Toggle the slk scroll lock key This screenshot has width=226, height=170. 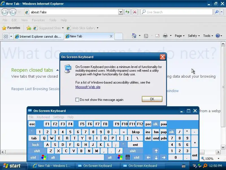click(155, 124)
